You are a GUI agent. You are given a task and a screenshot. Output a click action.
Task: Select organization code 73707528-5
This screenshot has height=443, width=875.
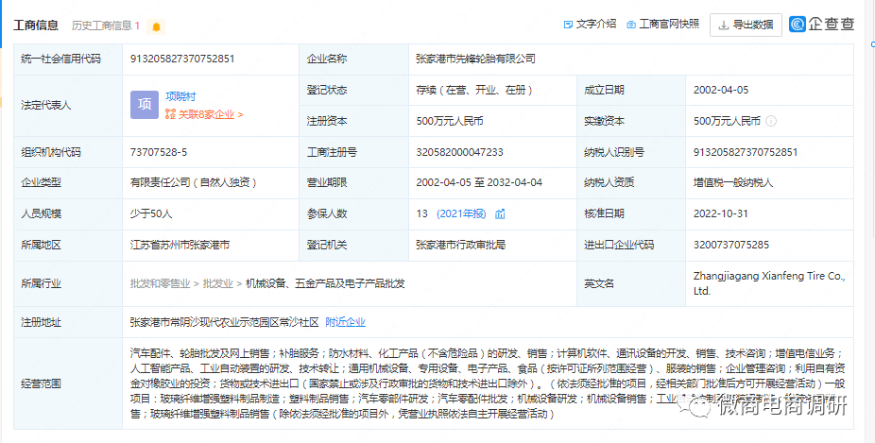[159, 152]
